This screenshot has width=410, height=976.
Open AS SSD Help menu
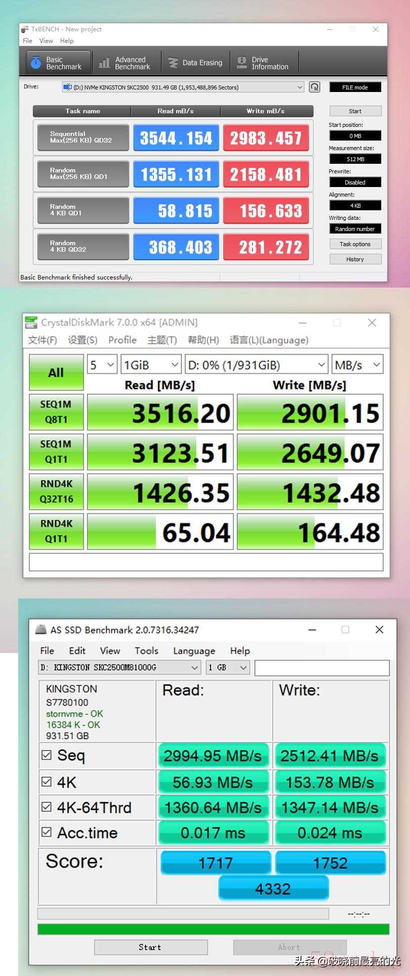pyautogui.click(x=240, y=650)
